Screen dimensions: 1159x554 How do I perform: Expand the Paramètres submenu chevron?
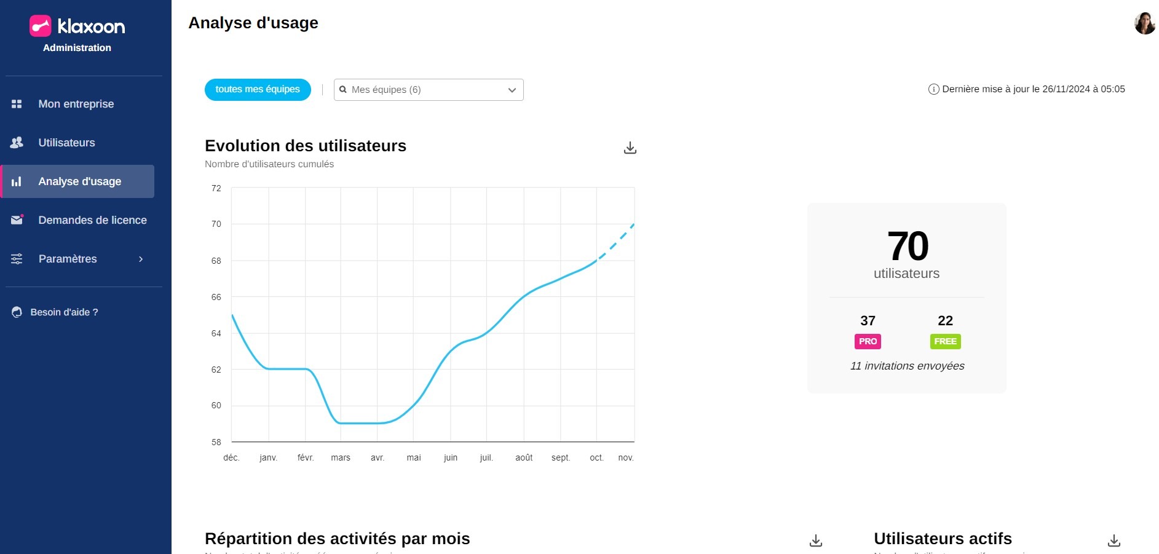coord(141,259)
